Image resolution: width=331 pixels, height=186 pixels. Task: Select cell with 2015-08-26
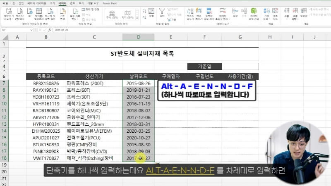pos(139,83)
